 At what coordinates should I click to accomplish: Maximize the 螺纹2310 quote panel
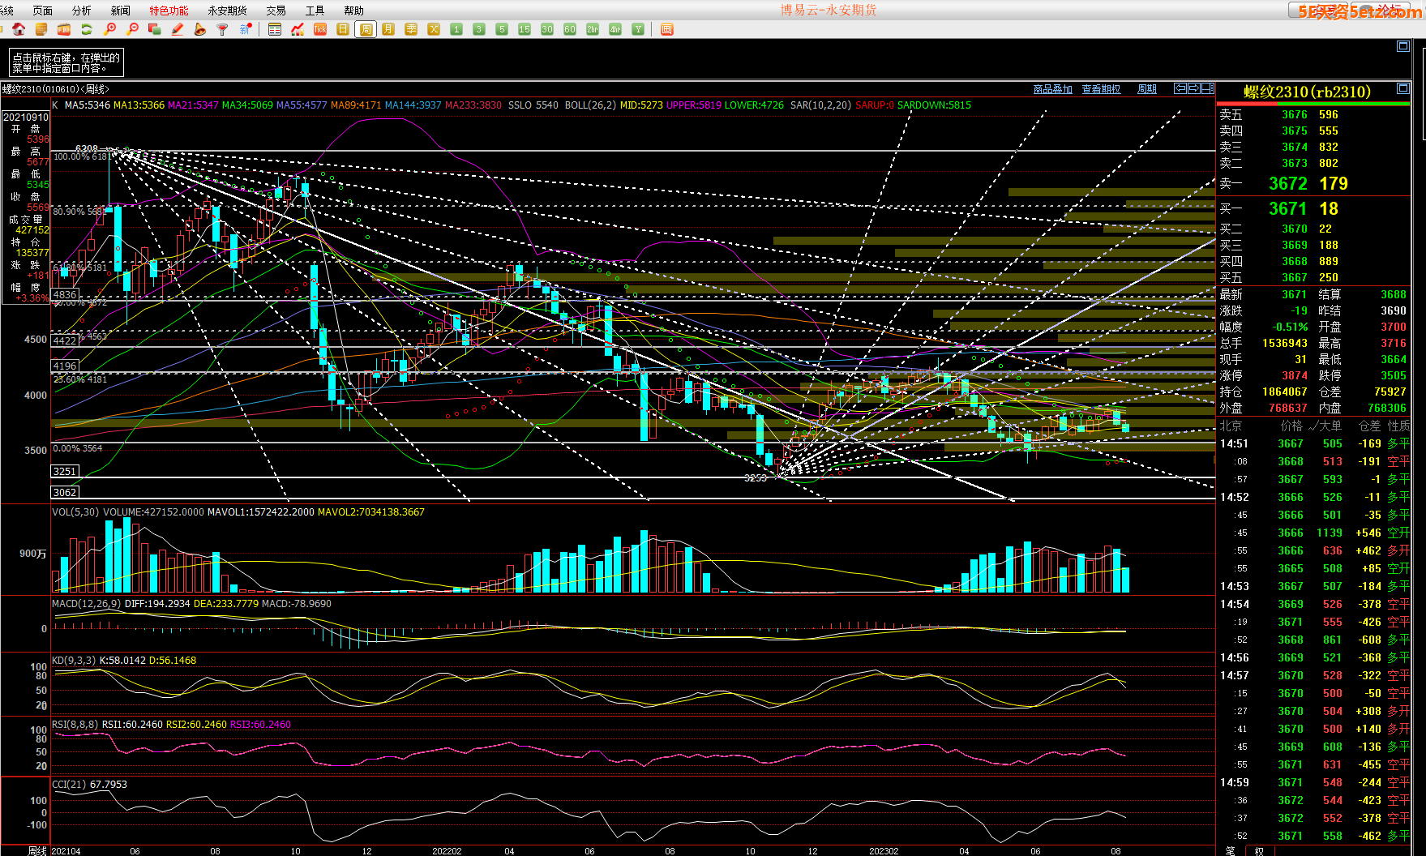click(1403, 88)
